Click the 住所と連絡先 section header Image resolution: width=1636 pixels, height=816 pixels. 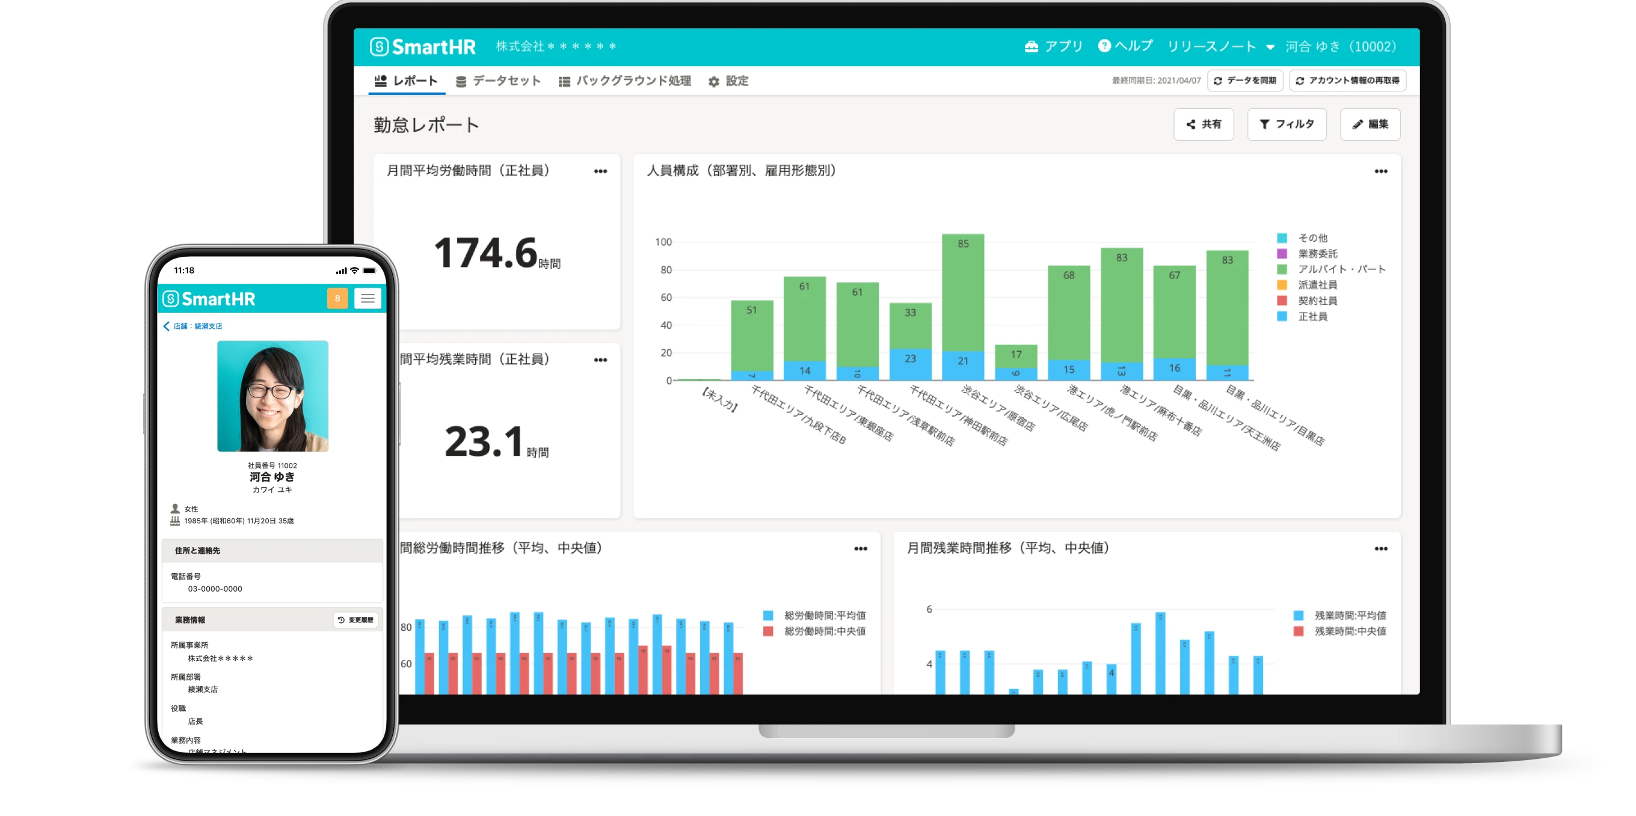[x=272, y=551]
